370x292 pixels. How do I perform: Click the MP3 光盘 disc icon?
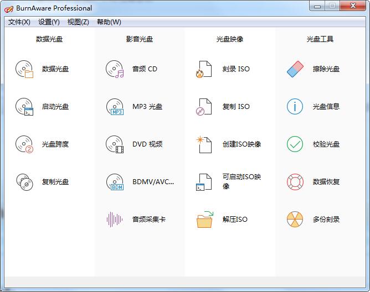point(115,107)
